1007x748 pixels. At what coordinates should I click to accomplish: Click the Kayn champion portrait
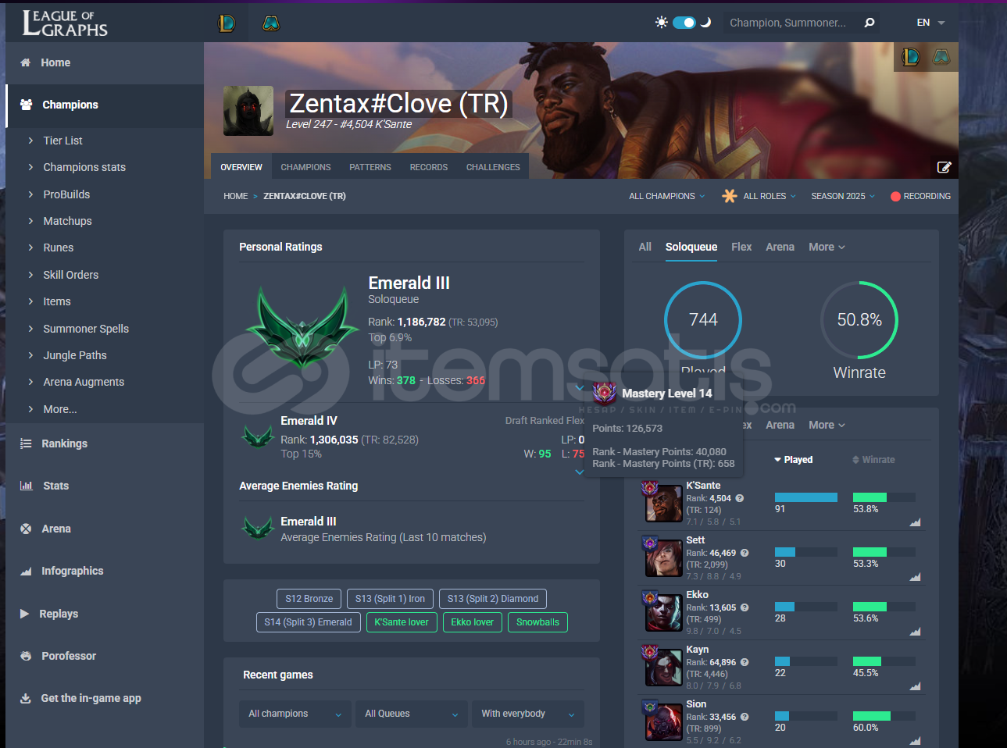(x=663, y=668)
